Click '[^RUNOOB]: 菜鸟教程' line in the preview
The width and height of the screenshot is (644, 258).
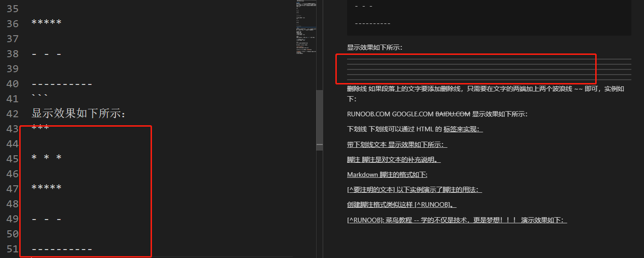[457, 220]
